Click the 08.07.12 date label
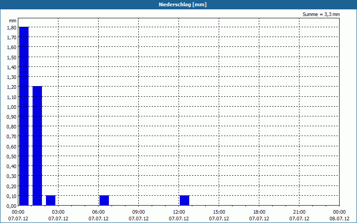Viewport: 357px width, 223px height. (x=339, y=219)
